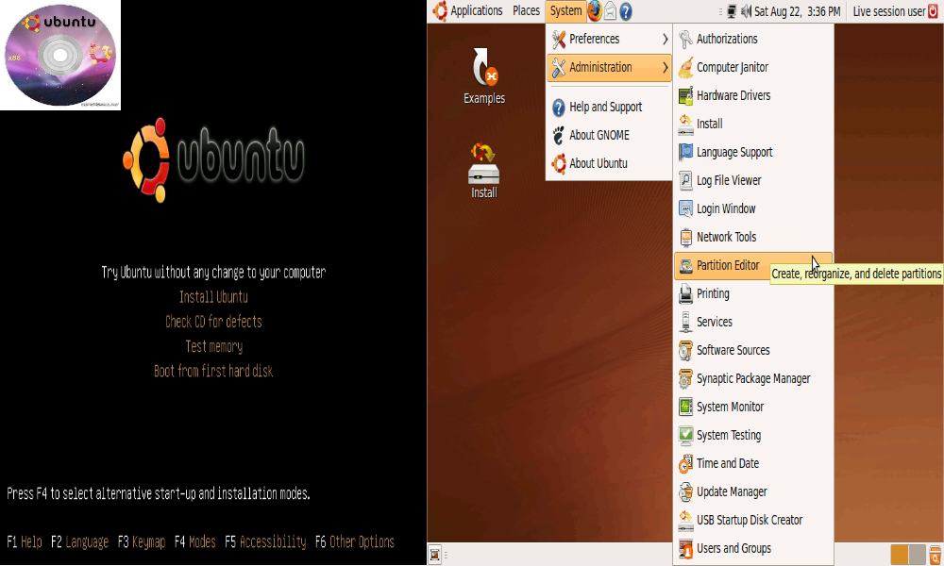Click F1 Help in boot menu
The image size is (944, 566).
click(x=25, y=541)
